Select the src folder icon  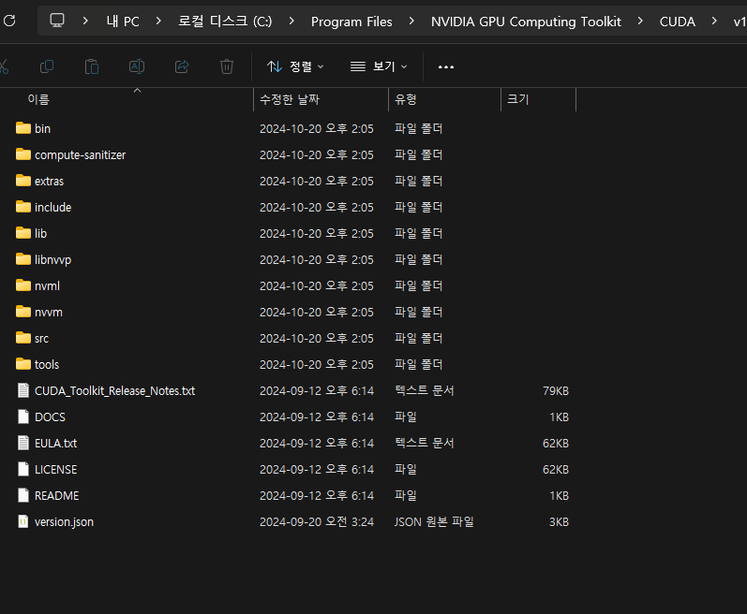(x=23, y=338)
